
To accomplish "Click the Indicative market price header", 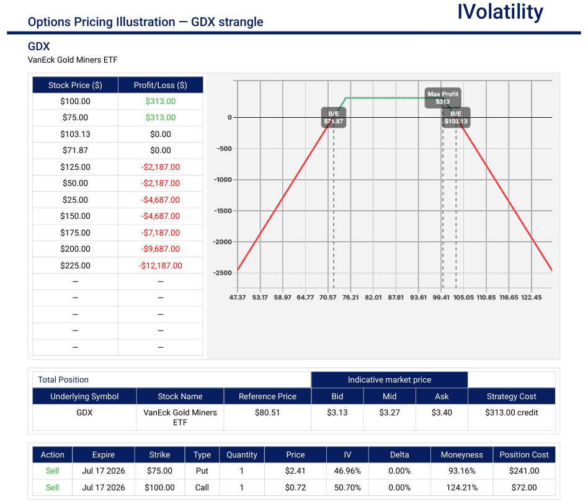I will click(x=390, y=379).
